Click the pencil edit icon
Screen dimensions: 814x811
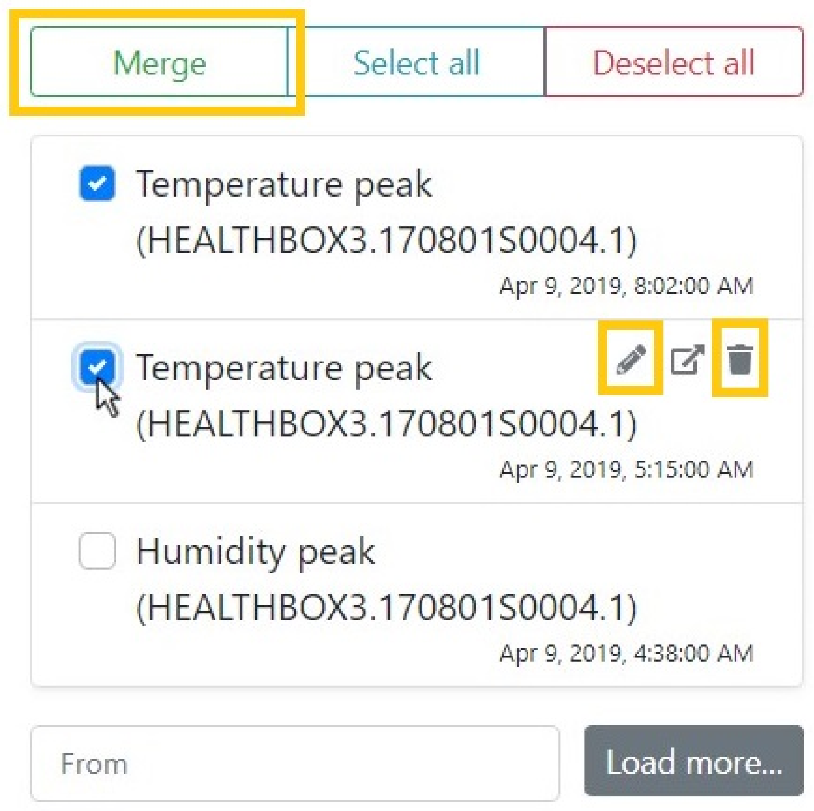tap(630, 358)
